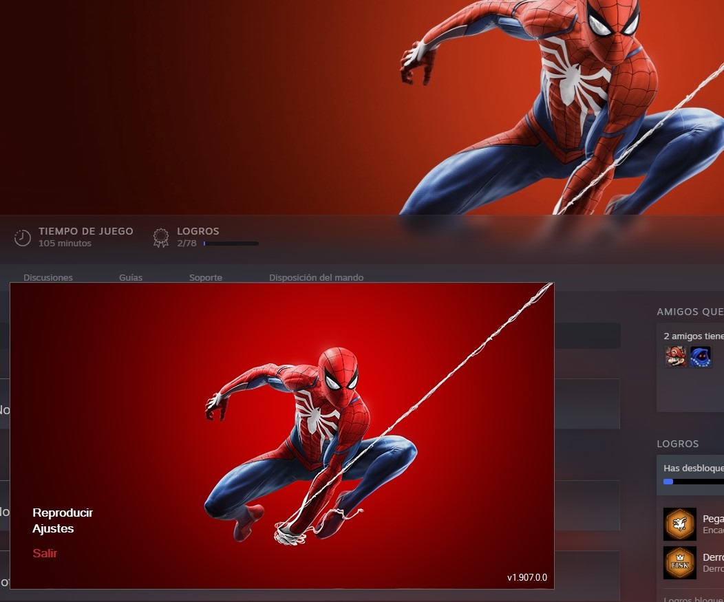Screen dimensions: 724x602
Task: Open Disposición del mando tab
Action: click(x=317, y=277)
